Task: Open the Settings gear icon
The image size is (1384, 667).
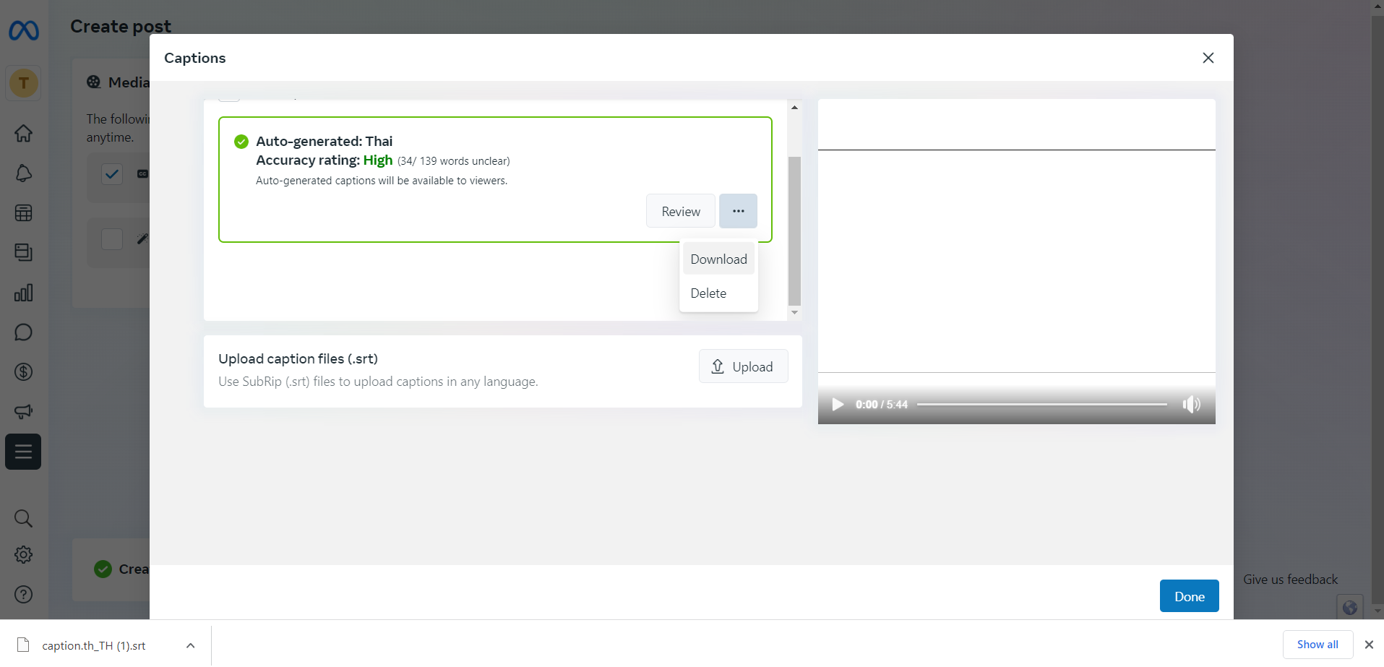Action: coord(24,555)
